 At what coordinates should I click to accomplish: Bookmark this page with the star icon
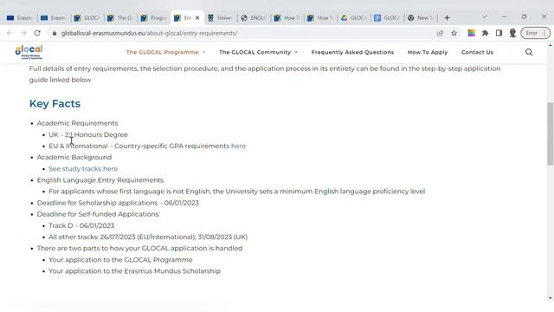(x=454, y=33)
